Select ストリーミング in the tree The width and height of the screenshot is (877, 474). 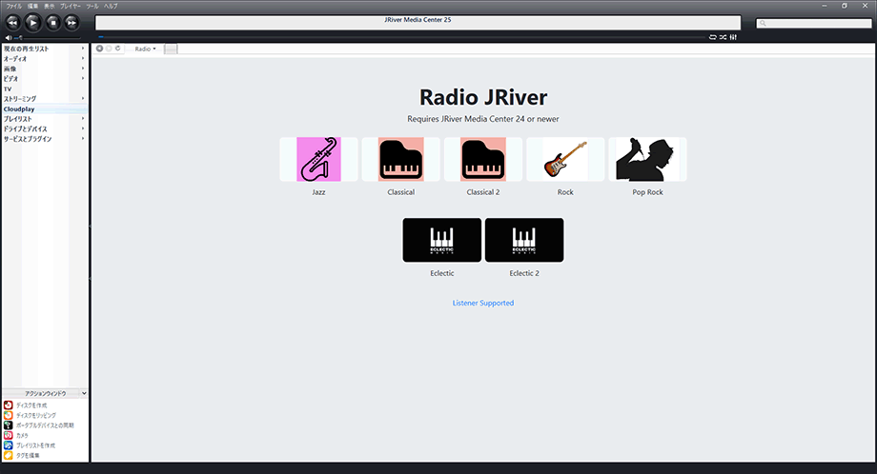tap(20, 99)
